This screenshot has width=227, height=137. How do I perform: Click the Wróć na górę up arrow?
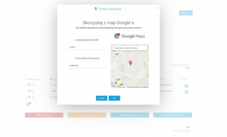coord(188,127)
